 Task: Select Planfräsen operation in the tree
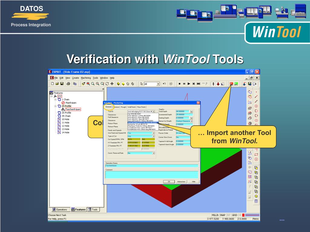coord(71,103)
